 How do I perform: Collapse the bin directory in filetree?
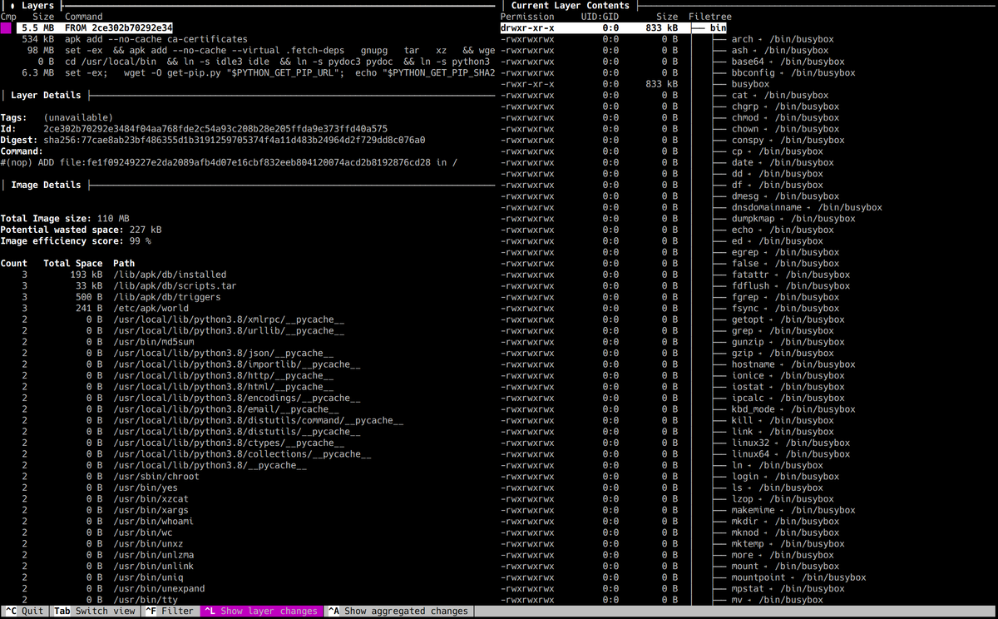tap(718, 27)
